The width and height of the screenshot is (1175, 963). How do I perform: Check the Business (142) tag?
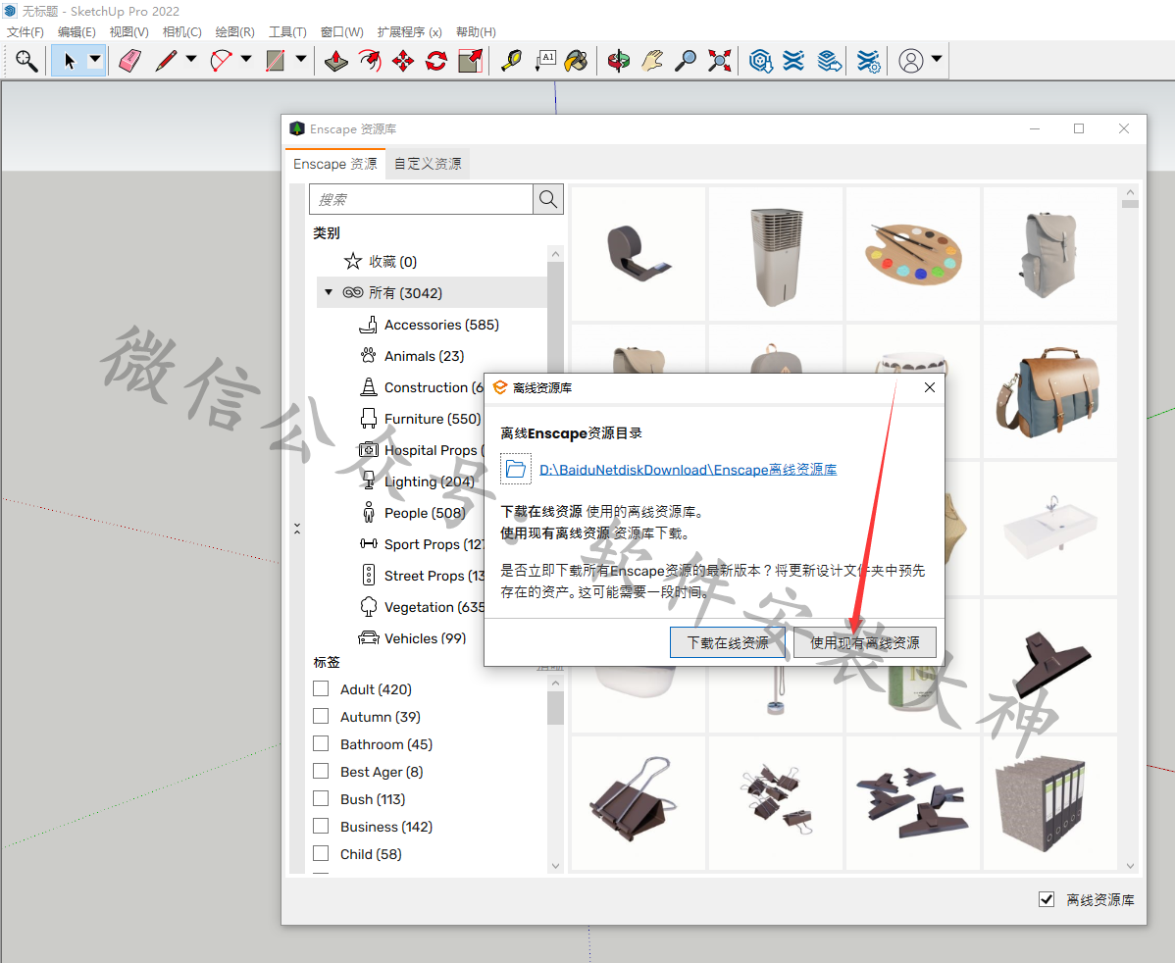tap(321, 826)
